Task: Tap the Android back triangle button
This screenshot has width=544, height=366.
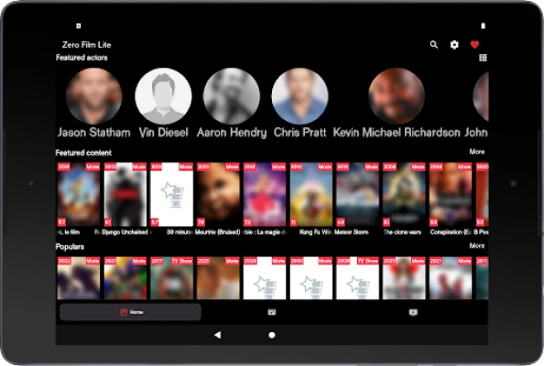Action: click(218, 335)
